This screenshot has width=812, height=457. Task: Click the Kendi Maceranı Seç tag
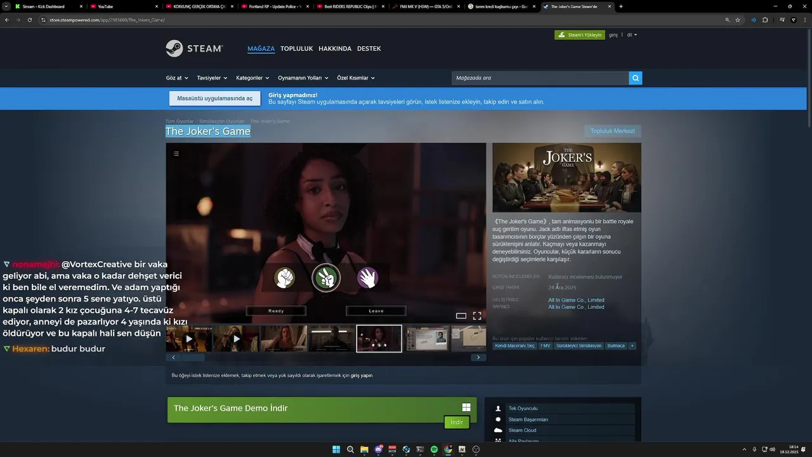coord(515,346)
